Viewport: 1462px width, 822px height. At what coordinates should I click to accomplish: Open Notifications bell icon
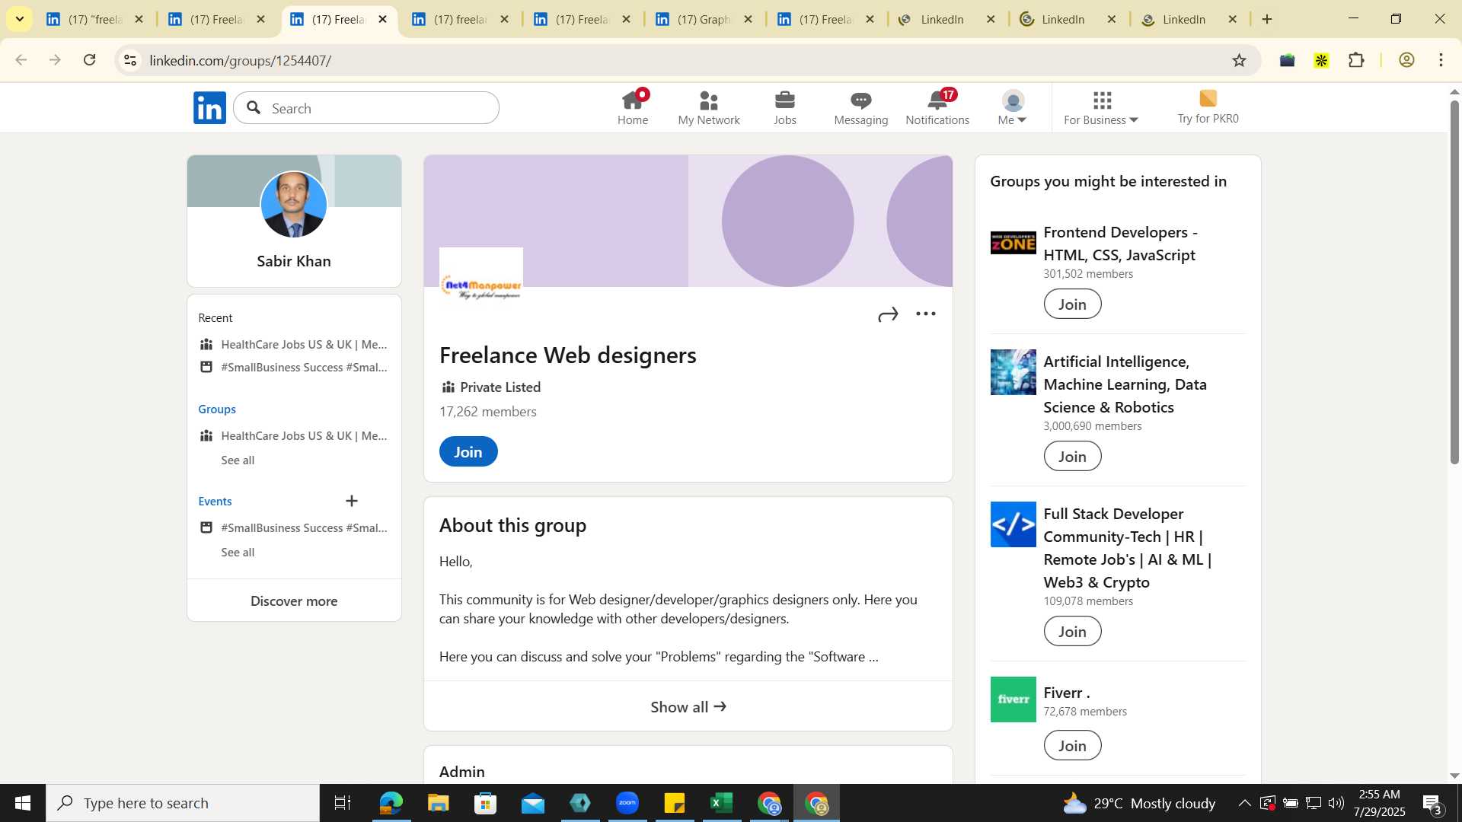[x=937, y=108]
